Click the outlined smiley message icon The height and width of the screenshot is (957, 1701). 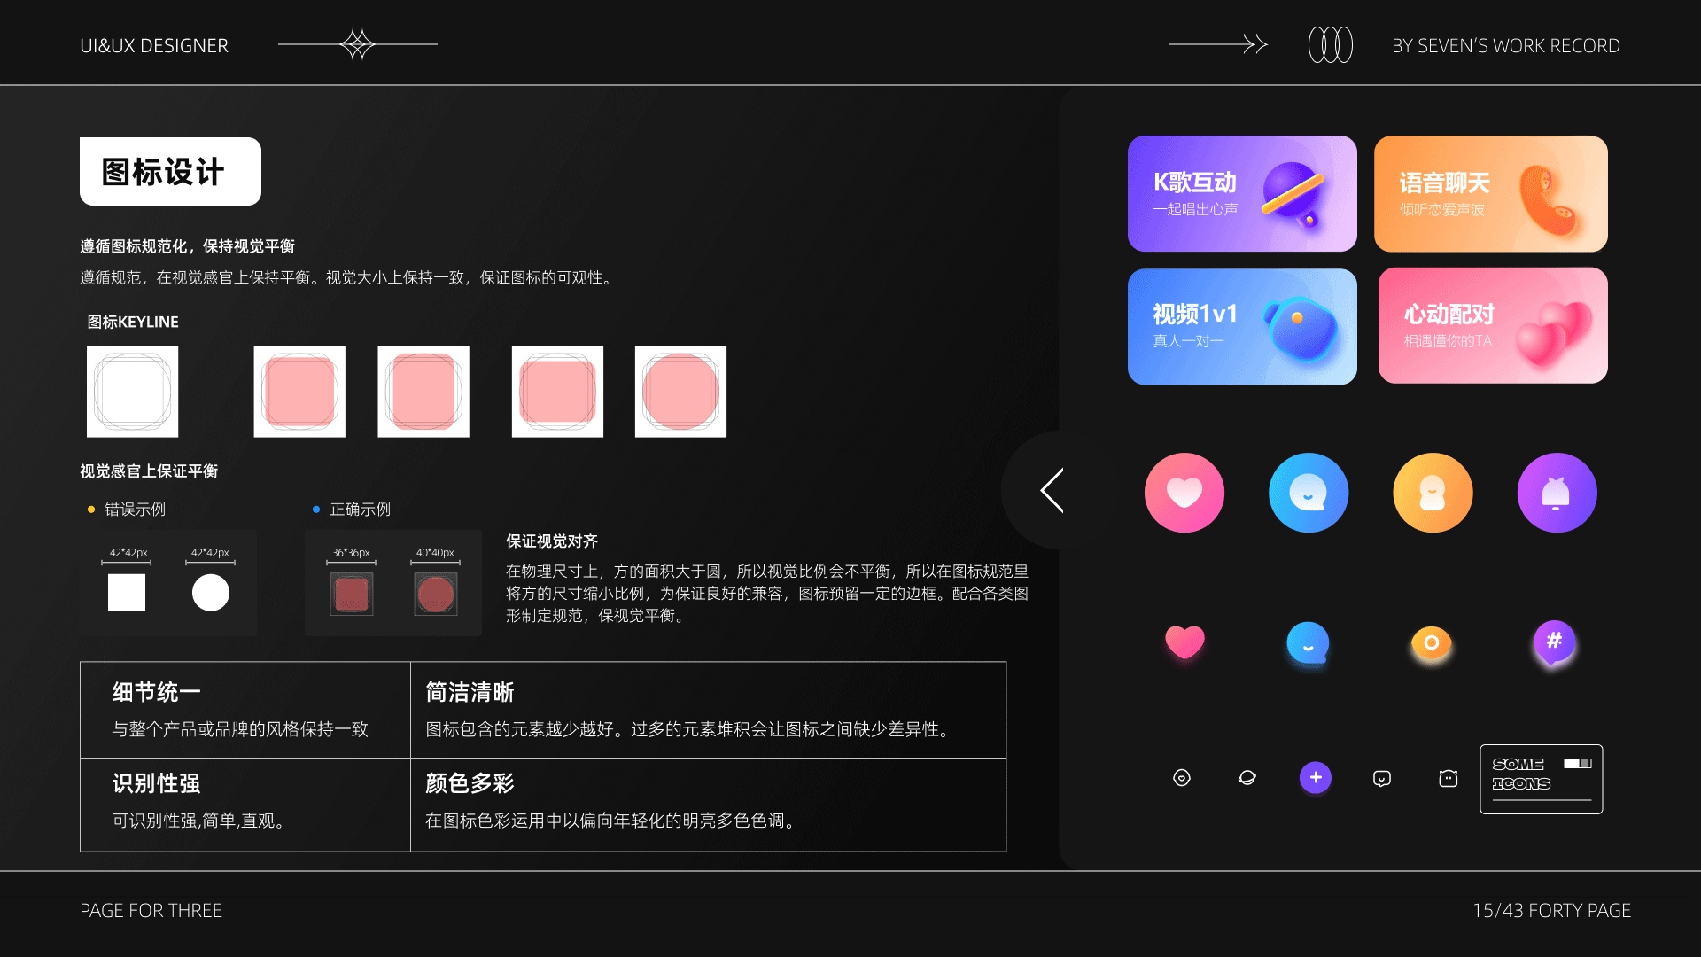1381,778
